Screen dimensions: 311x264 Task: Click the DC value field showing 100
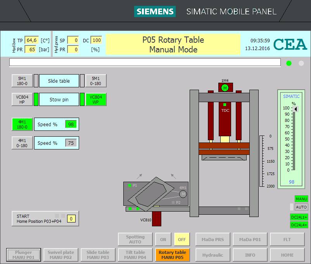[97, 40]
